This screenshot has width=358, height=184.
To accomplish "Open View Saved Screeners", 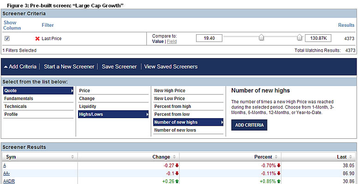I will [171, 67].
